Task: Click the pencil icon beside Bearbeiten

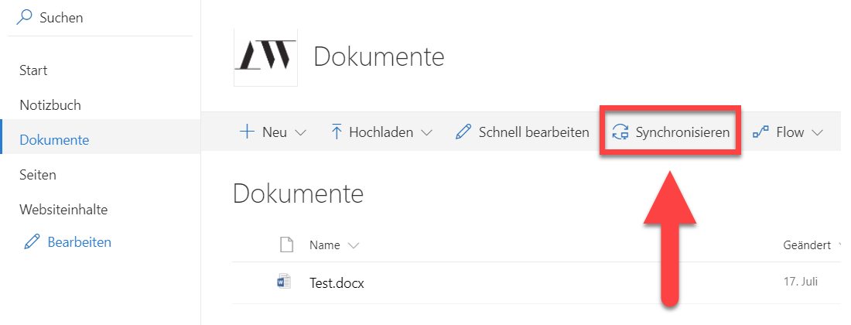Action: (x=32, y=242)
